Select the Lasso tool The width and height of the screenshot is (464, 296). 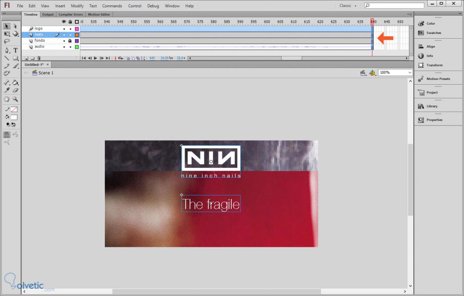coord(7,41)
